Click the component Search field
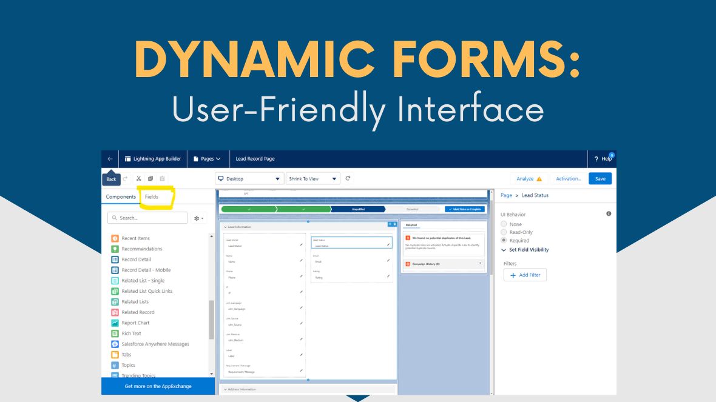Screen dimensions: 716x402 [x=147, y=218]
